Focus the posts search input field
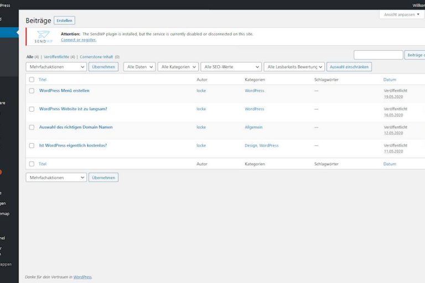This screenshot has width=425, height=283. [378, 55]
